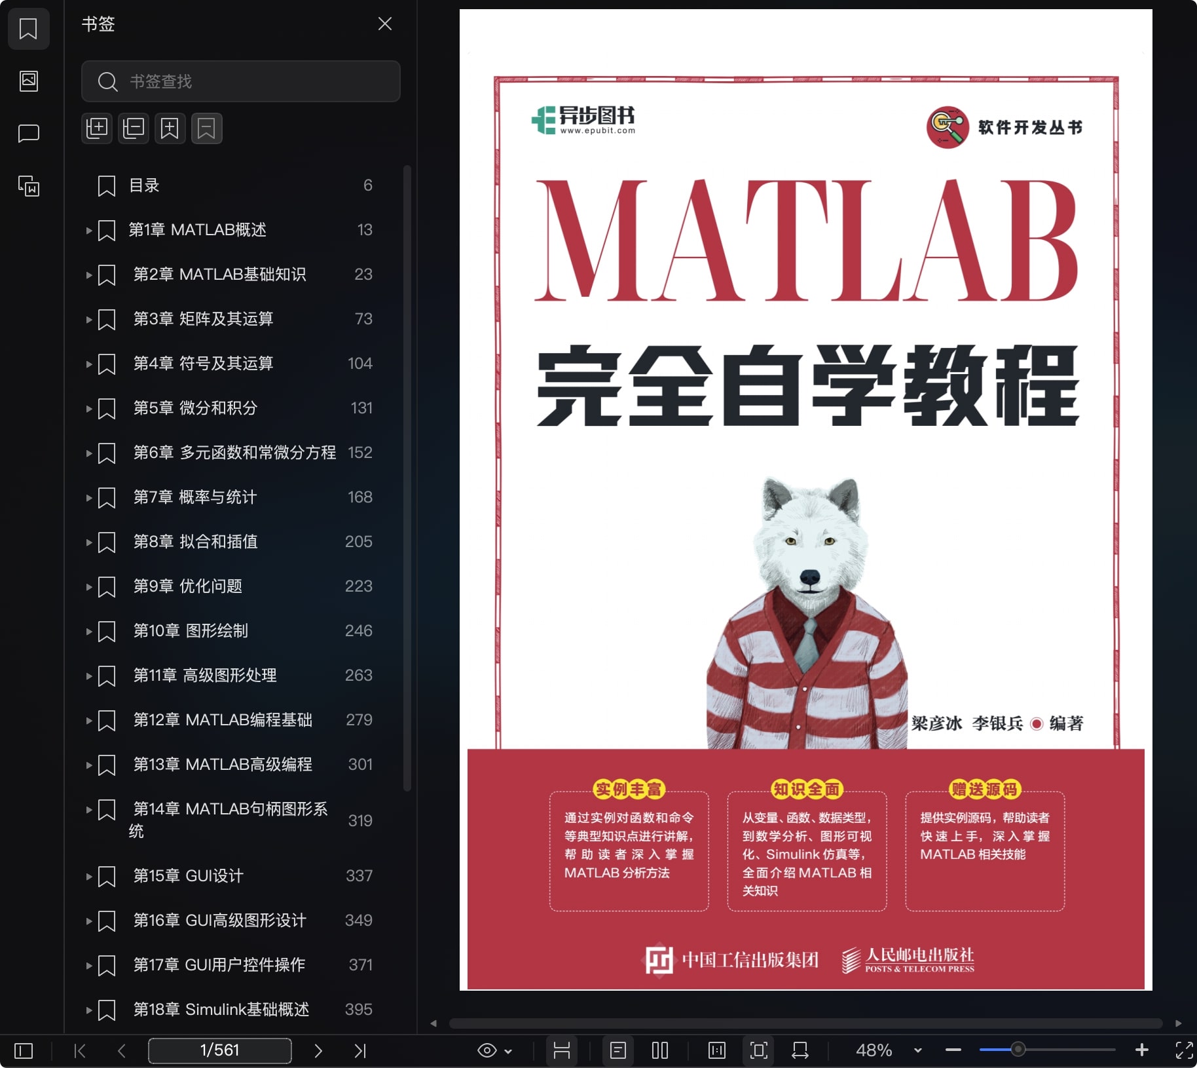Viewport: 1197px width, 1068px height.
Task: Go to 第14章 MATLAB句柄图形系统
Action: coord(228,820)
